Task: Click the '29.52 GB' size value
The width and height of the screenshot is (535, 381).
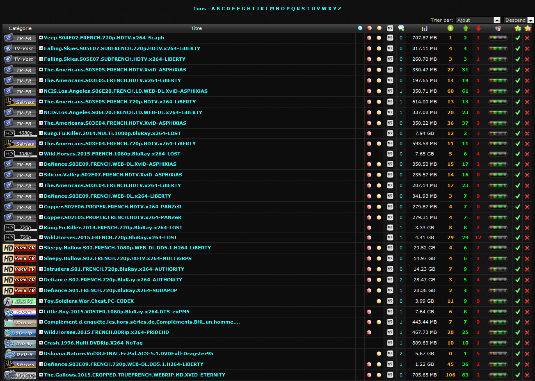Action: (x=424, y=248)
